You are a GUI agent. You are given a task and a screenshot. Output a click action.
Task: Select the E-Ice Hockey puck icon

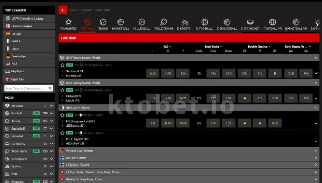[x=250, y=22]
